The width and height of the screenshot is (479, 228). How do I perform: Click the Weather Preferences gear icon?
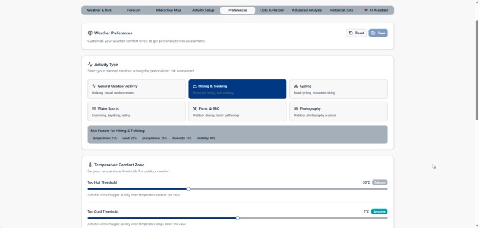pyautogui.click(x=90, y=33)
